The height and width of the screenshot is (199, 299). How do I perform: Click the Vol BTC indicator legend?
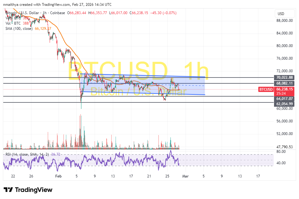(13, 23)
